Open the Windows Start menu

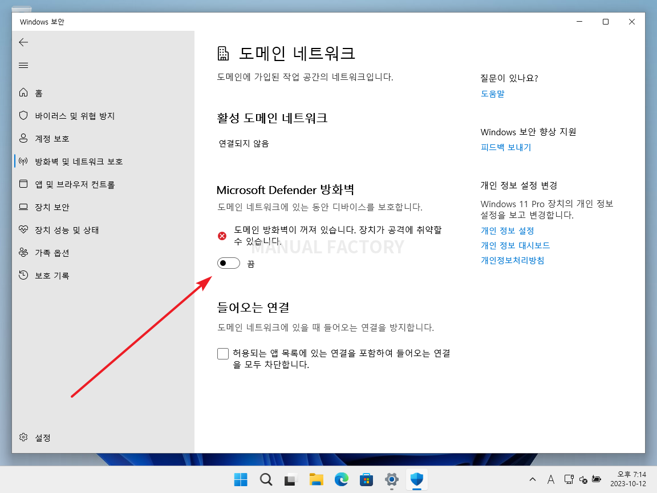pos(241,479)
